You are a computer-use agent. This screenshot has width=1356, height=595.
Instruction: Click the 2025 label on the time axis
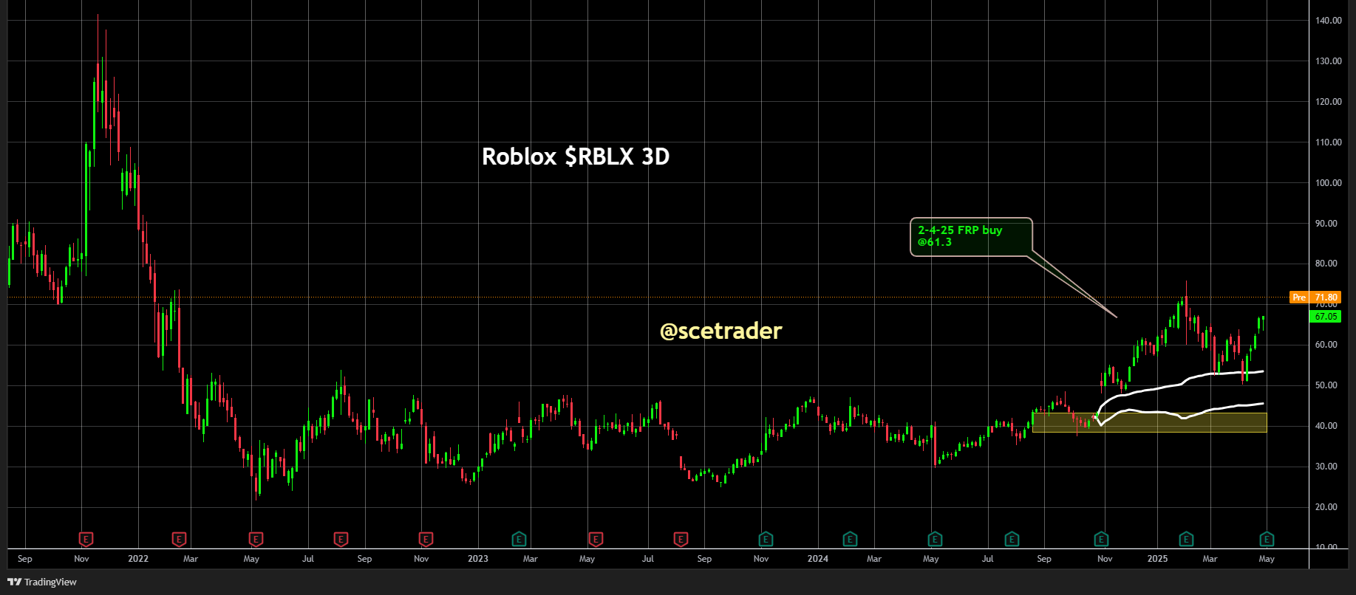(x=1158, y=559)
